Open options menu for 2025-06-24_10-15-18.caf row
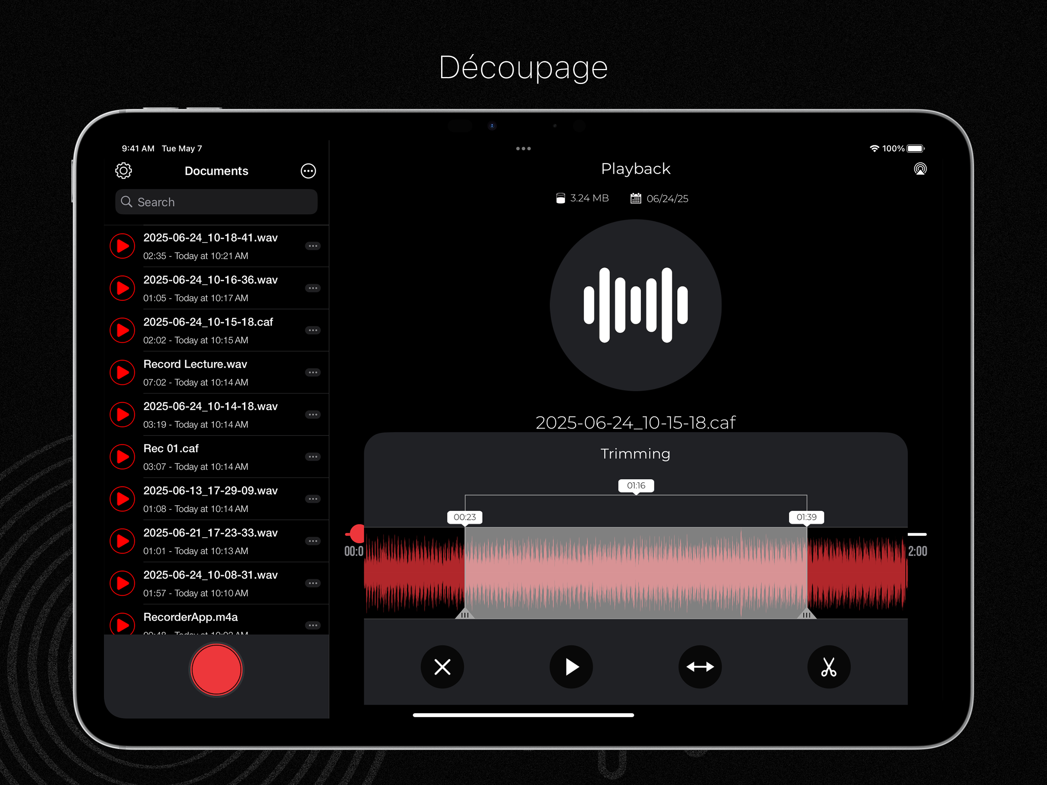This screenshot has width=1047, height=785. 313,330
